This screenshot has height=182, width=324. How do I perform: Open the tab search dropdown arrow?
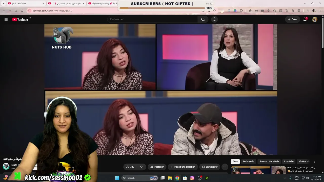click(3, 4)
